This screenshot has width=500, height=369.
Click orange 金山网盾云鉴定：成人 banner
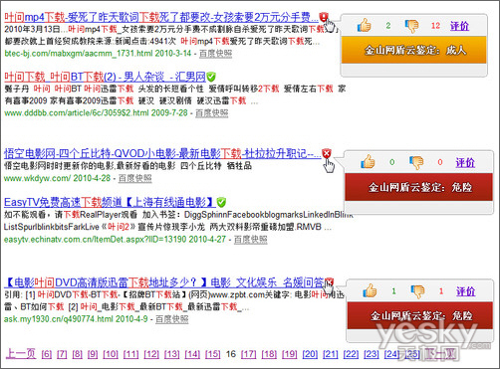(x=414, y=50)
